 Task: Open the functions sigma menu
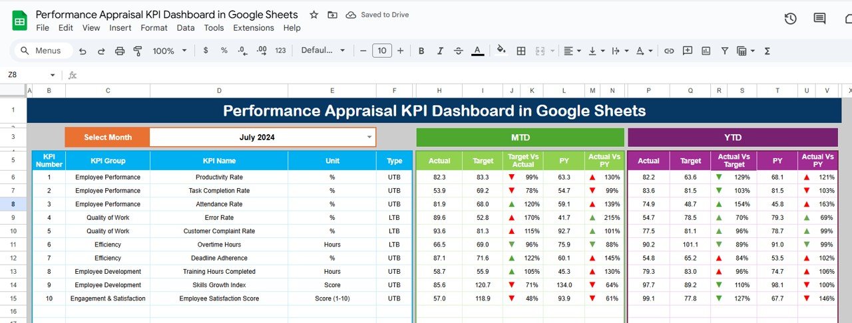767,51
